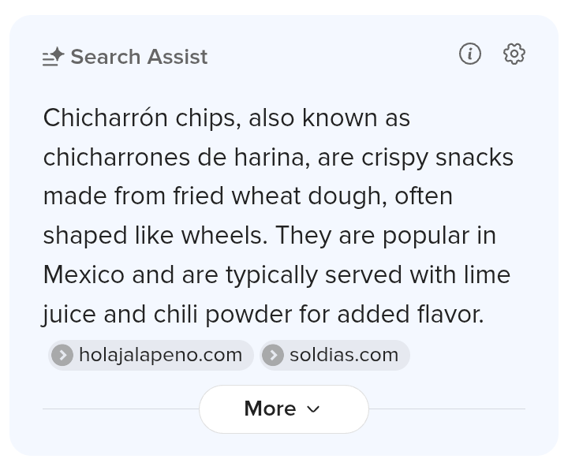Screen dimensions: 568x459
Task: Click the Search Assist sparkle icon
Action: tap(53, 57)
